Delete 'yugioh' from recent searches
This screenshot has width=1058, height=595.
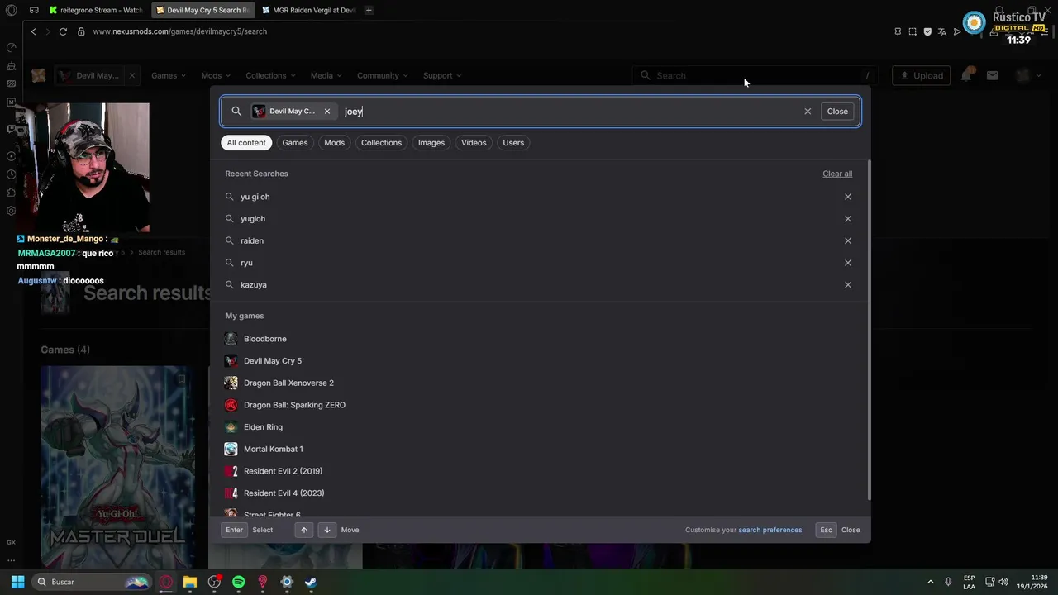tap(847, 219)
